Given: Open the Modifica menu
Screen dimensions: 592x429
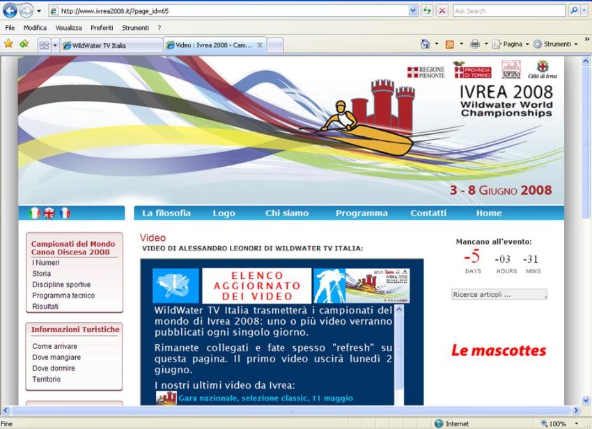Looking at the screenshot, I should coord(35,28).
